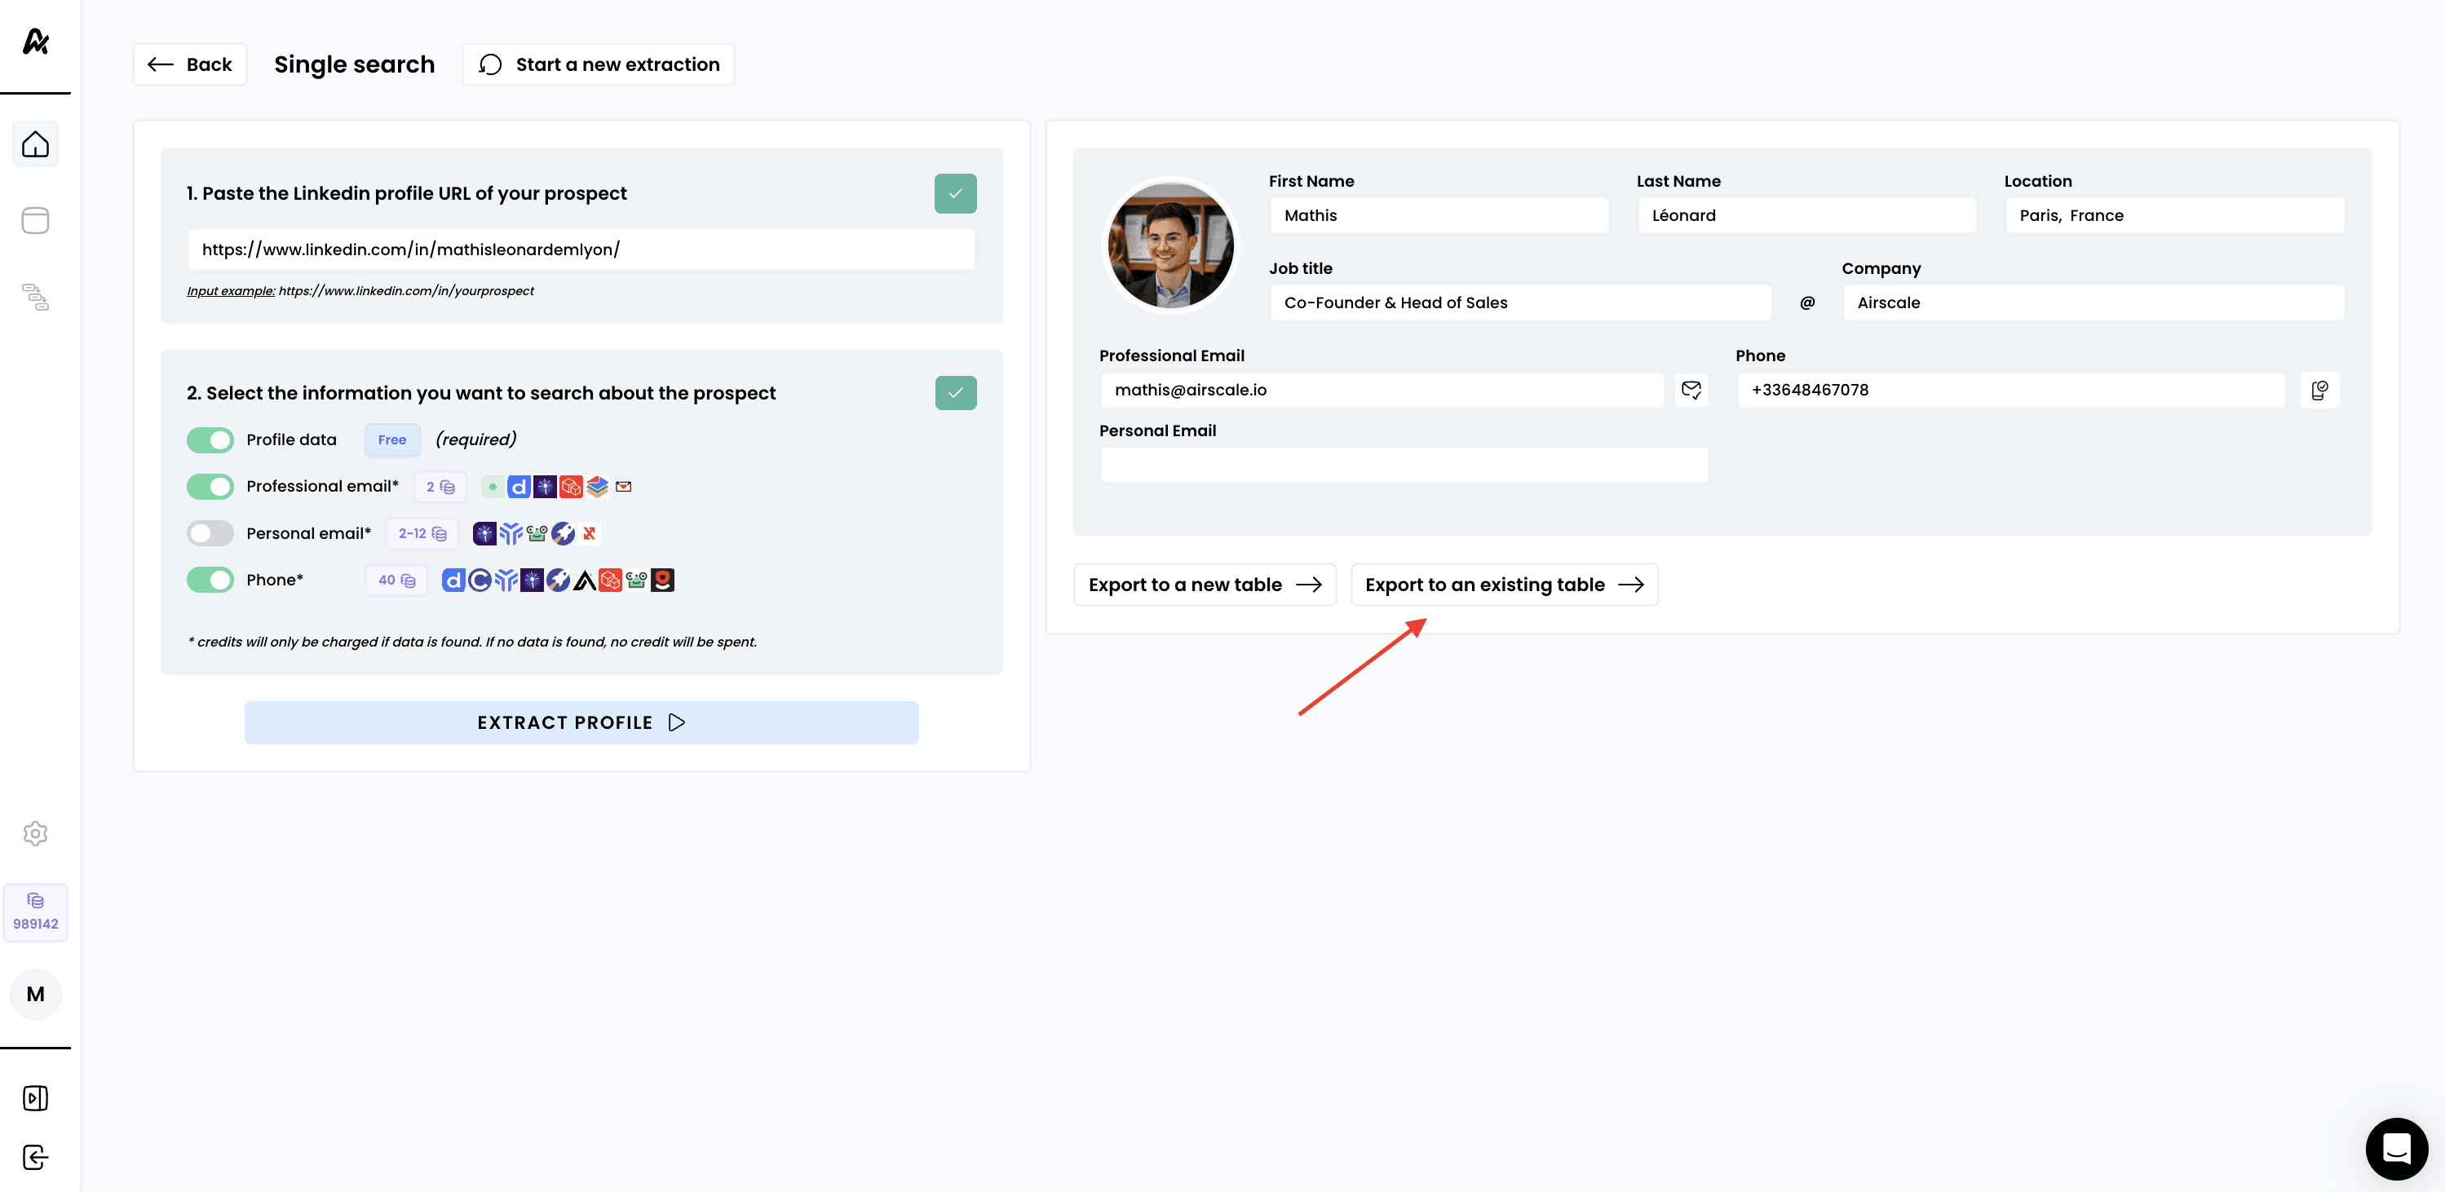Disable the Professional email toggle
The width and height of the screenshot is (2445, 1192).
[x=210, y=487]
